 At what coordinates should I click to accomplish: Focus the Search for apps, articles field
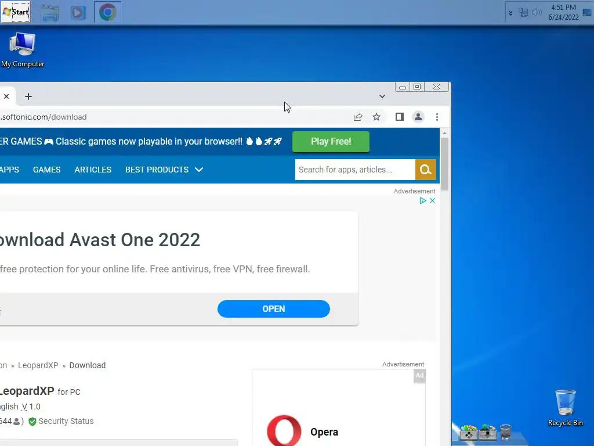coord(355,170)
